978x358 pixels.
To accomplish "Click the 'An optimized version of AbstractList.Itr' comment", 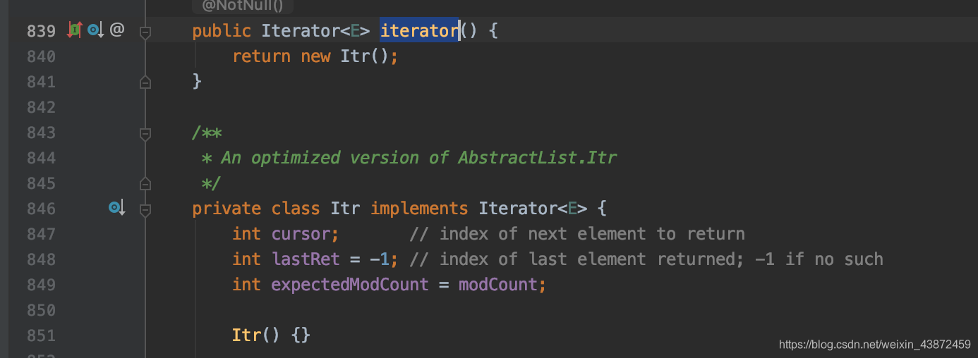I will click(419, 158).
